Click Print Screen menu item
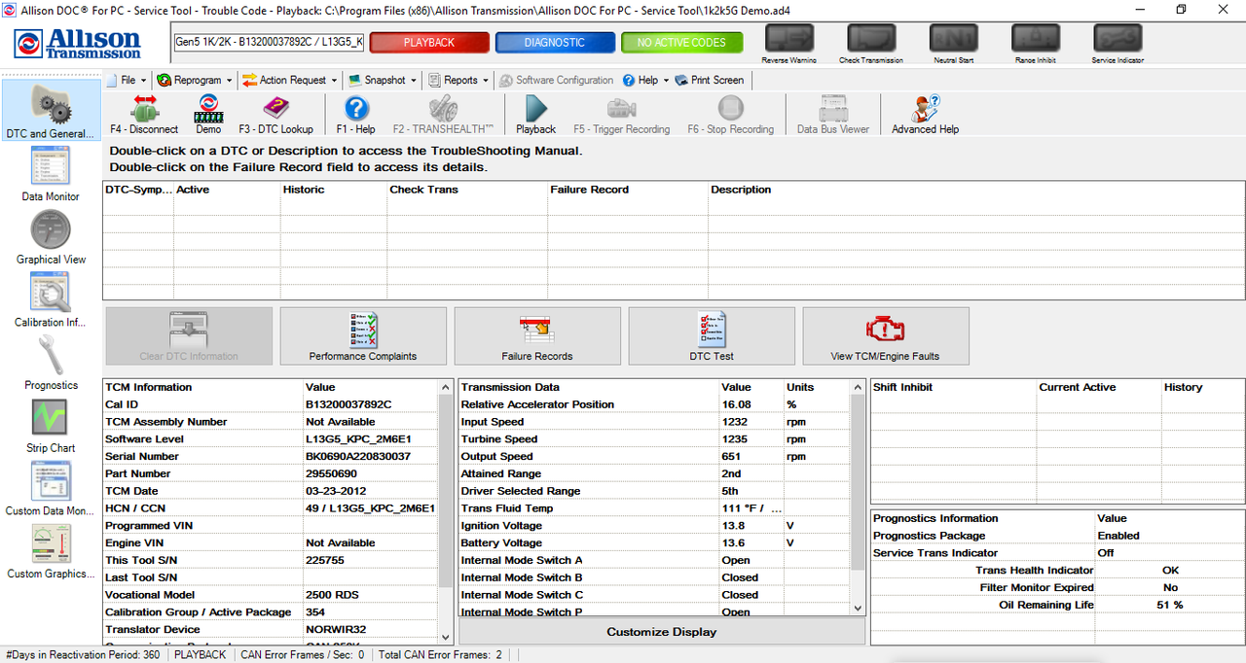Viewport: 1246px width, 663px height. 710,80
